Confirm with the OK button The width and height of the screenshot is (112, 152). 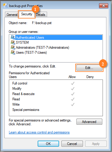point(48,144)
